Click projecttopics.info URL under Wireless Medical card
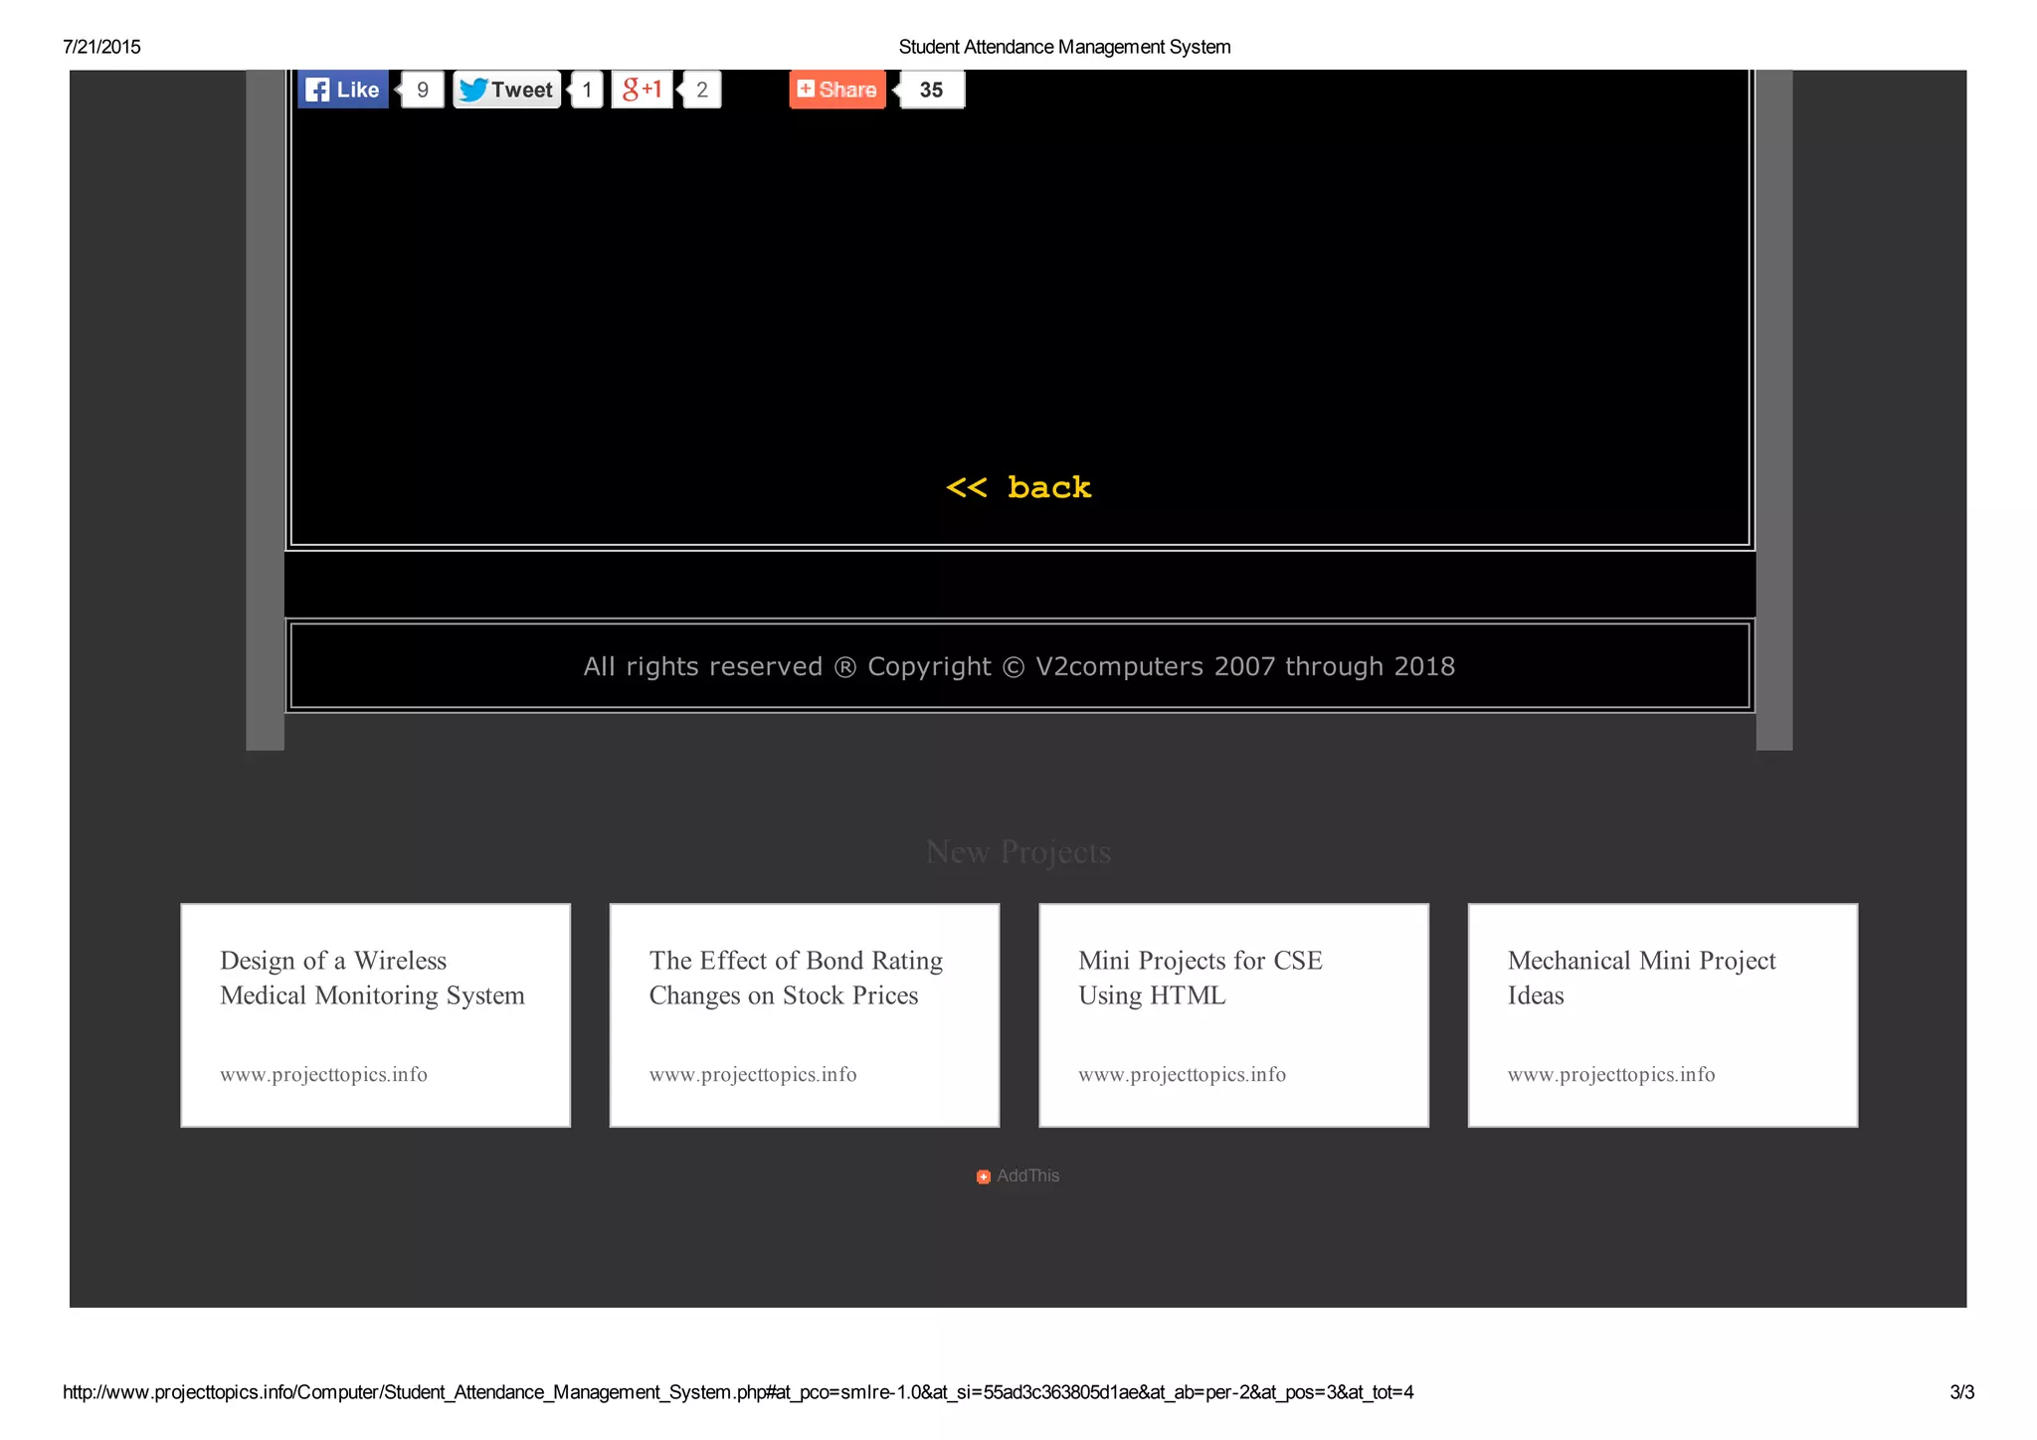 click(x=324, y=1075)
